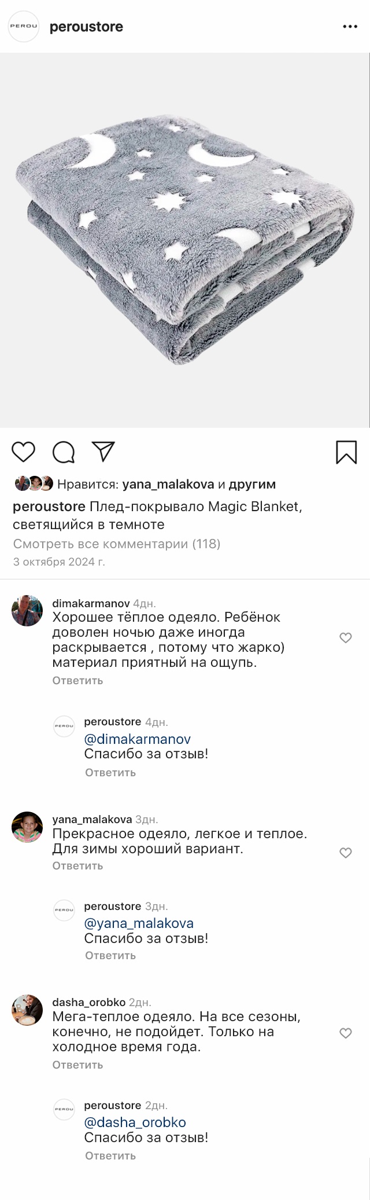Like dimakarmanov's comment
Viewport: 370px width, 1200px height.
345,638
